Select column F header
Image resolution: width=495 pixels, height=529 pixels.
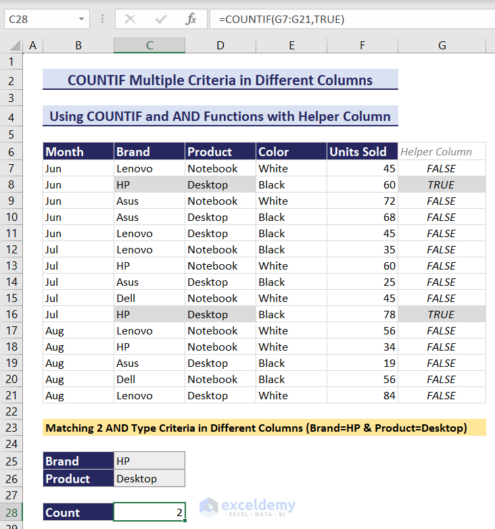pos(362,45)
